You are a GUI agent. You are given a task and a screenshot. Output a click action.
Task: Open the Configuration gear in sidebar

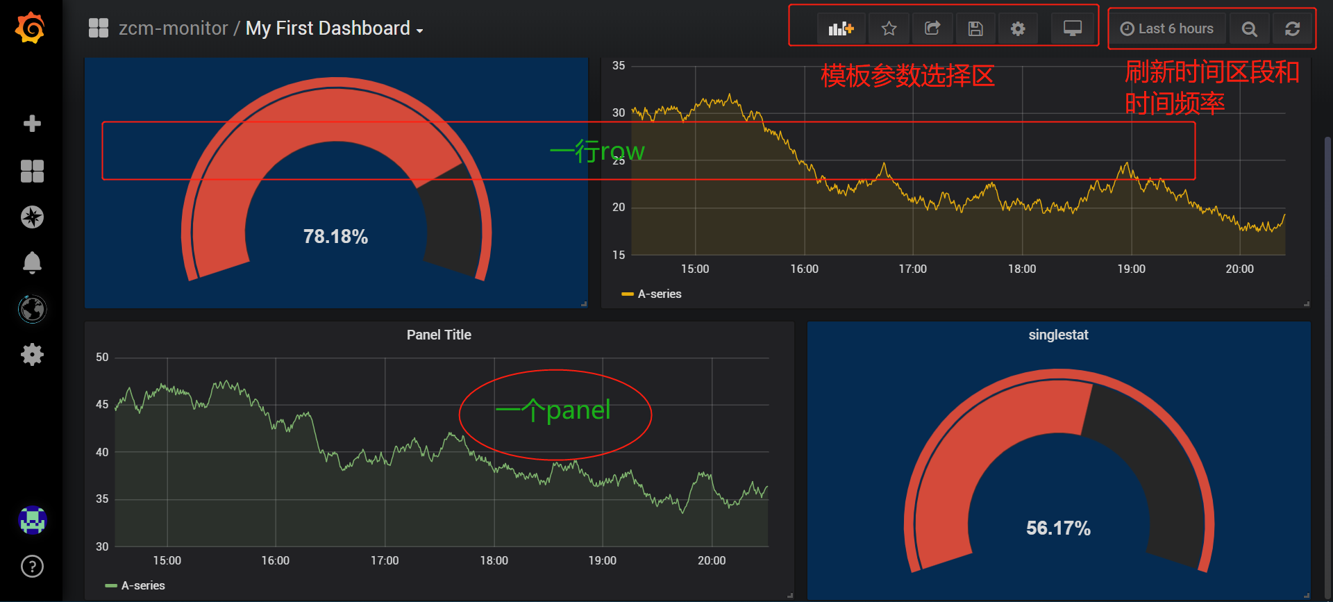tap(32, 355)
